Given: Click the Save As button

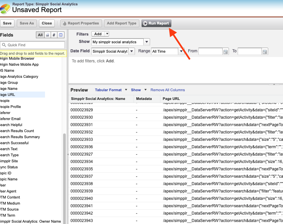Looking at the screenshot, I should [x=27, y=23].
